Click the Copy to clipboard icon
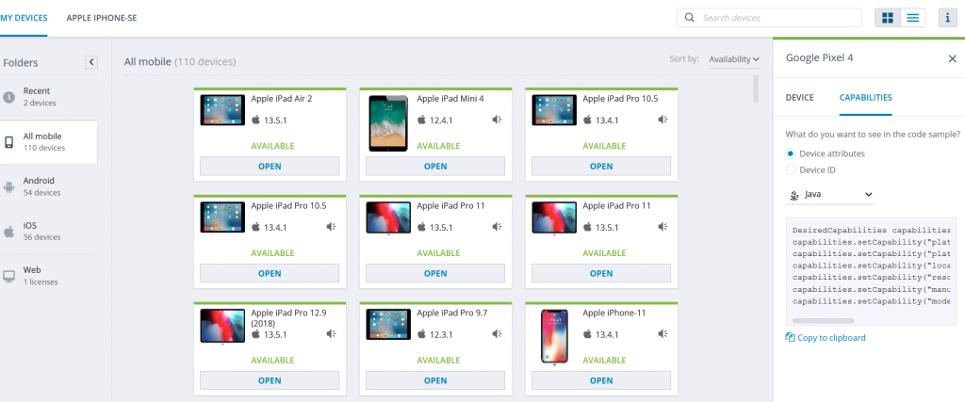 click(x=790, y=337)
